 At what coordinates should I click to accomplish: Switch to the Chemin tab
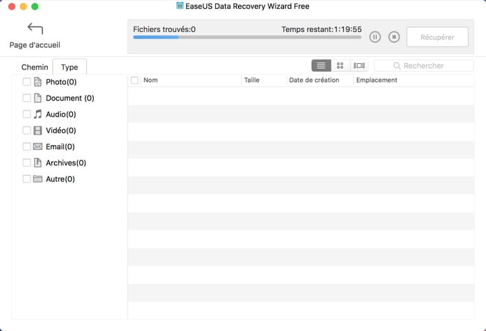tap(35, 67)
